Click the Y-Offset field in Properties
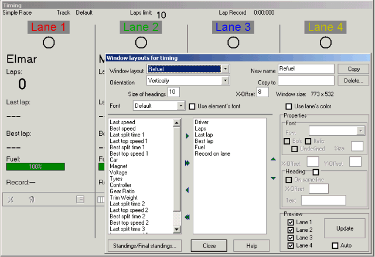Viewport: 375px width, 257px height. [x=355, y=162]
